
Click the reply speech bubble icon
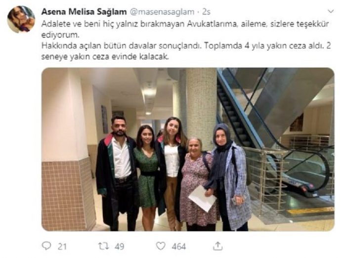point(46,246)
